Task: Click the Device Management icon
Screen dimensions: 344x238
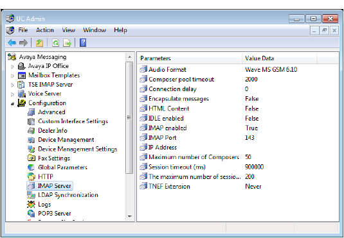Action: tap(31, 140)
